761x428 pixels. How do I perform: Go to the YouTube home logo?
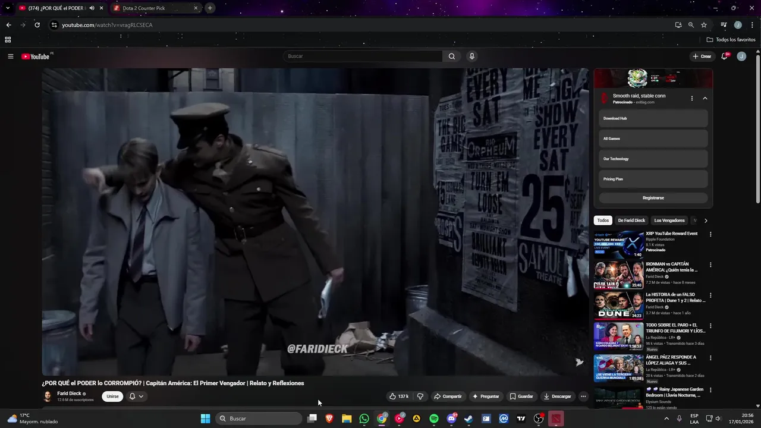[x=36, y=56]
